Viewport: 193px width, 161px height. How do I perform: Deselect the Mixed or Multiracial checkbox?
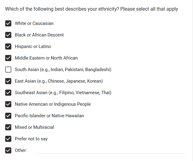pyautogui.click(x=8, y=127)
